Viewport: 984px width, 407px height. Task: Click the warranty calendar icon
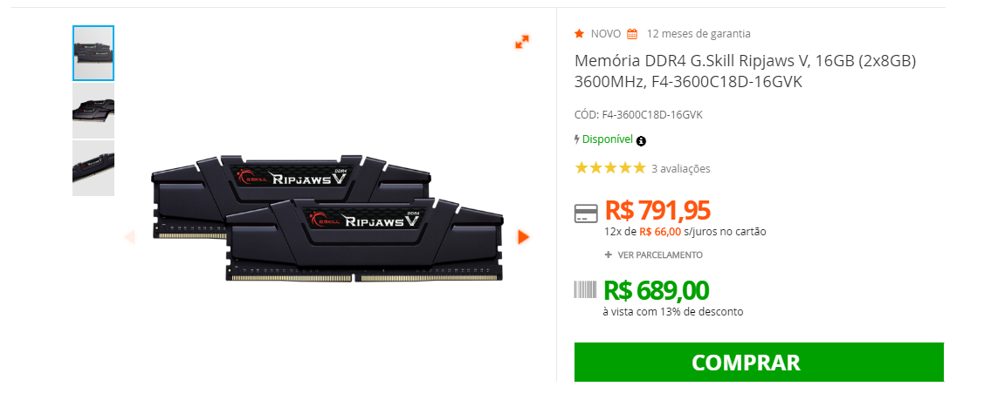(x=632, y=34)
